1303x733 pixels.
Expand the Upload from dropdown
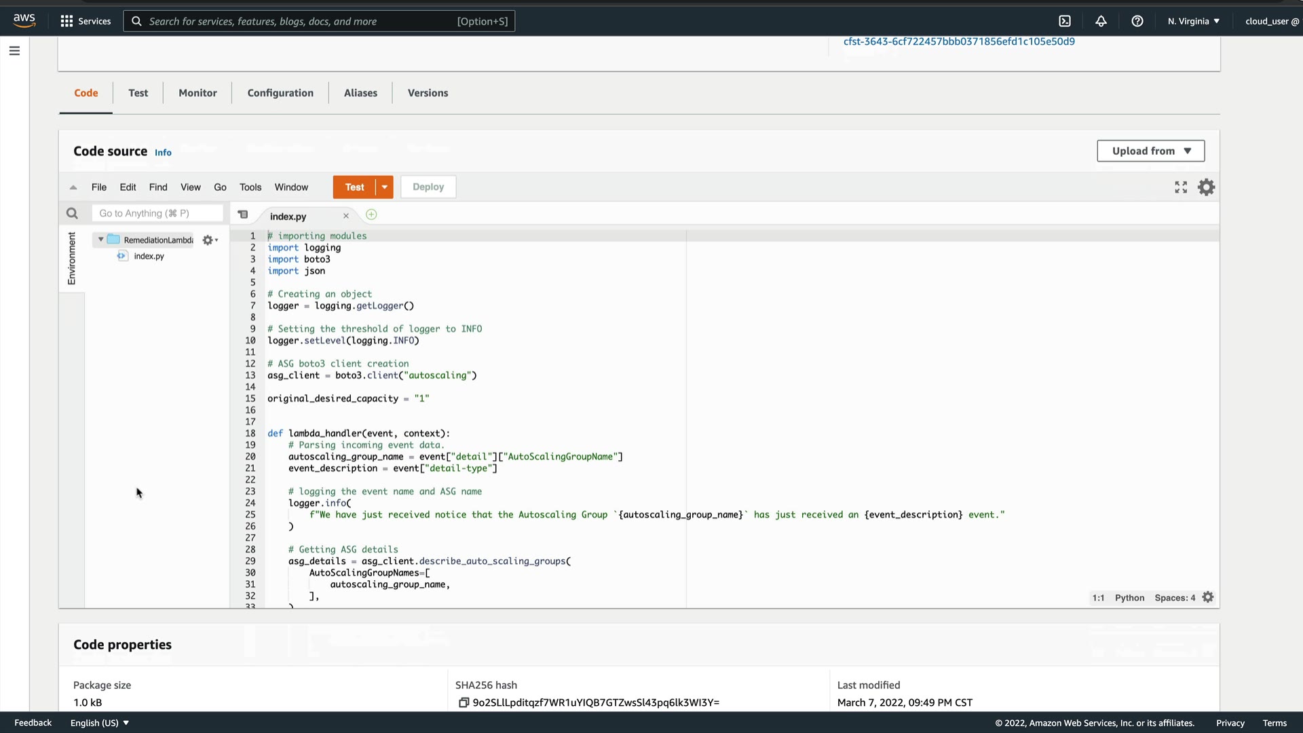point(1150,151)
